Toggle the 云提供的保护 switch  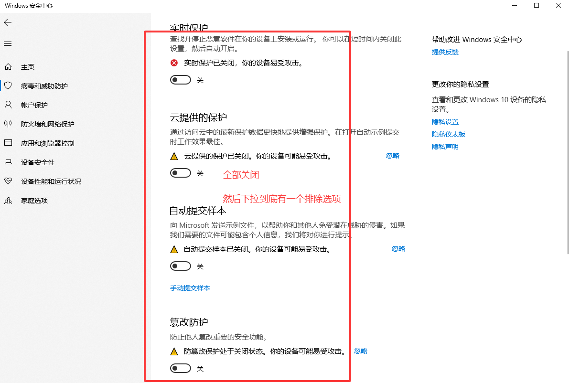[181, 173]
